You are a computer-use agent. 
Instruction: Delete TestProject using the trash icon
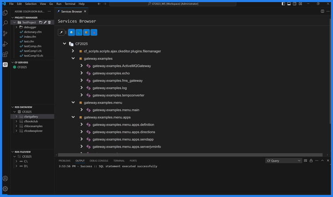click(49, 22)
